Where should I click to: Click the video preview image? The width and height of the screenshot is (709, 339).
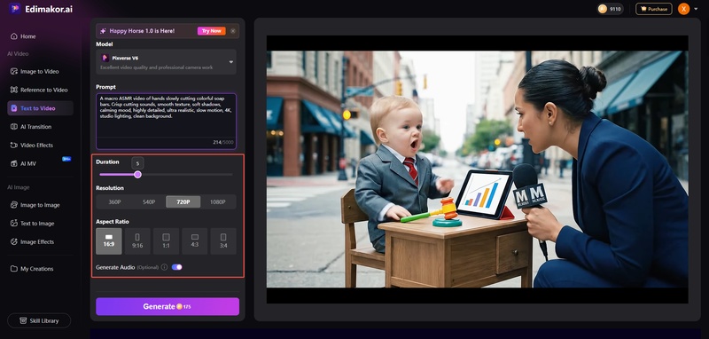(x=477, y=169)
